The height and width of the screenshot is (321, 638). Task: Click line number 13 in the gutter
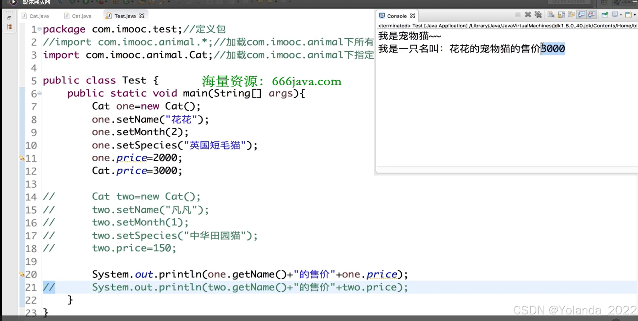point(31,184)
